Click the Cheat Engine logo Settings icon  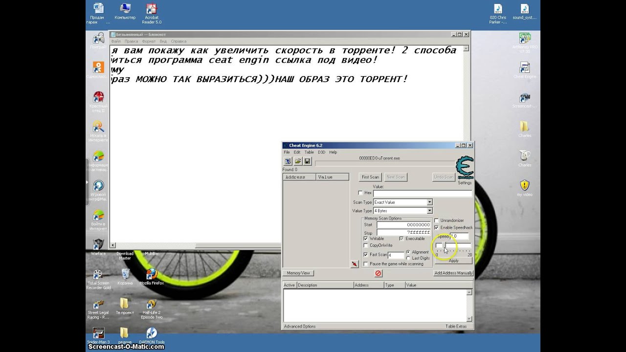coord(464,168)
